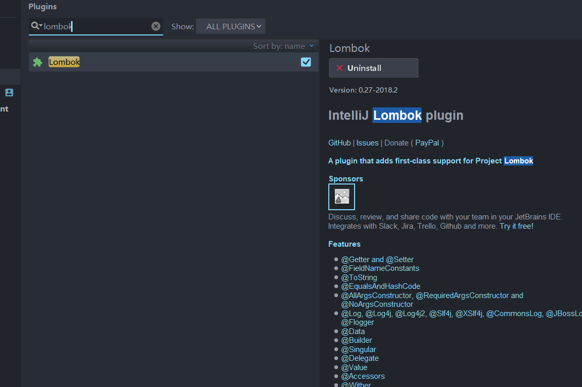Click the @Builder feature link
This screenshot has height=387, width=582.
pos(357,340)
